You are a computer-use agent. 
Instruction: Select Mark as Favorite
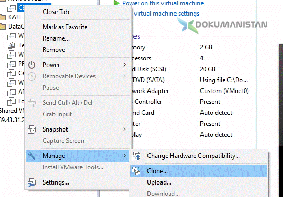(x=65, y=27)
